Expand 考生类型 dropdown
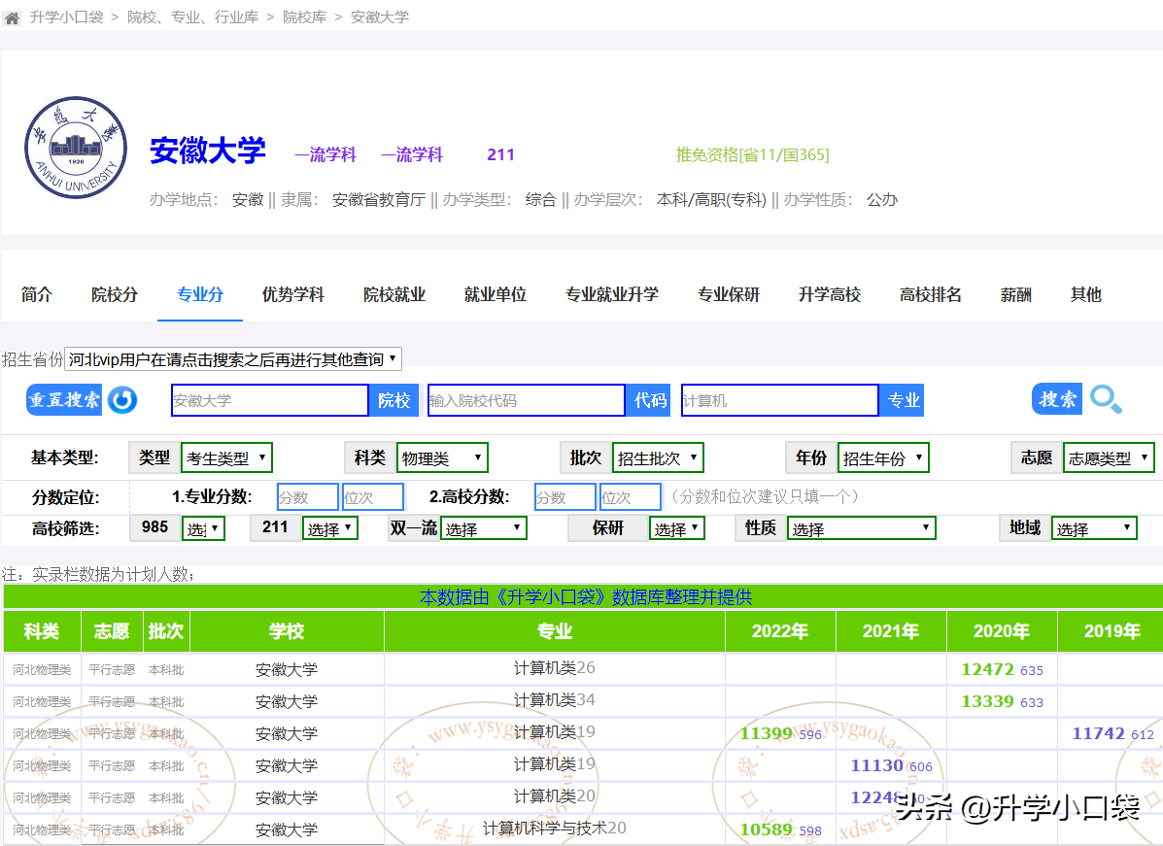This screenshot has height=846, width=1163. [x=226, y=457]
